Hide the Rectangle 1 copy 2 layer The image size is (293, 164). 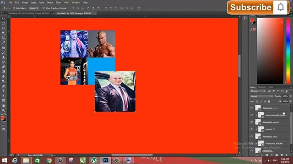pos(251,122)
